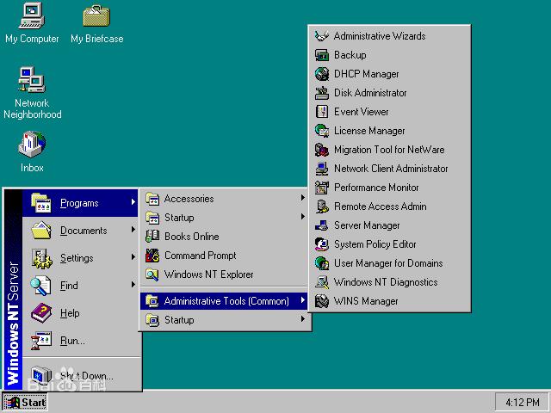The height and width of the screenshot is (413, 551).
Task: Expand the upper Startup submenu arrow
Action: (x=302, y=217)
